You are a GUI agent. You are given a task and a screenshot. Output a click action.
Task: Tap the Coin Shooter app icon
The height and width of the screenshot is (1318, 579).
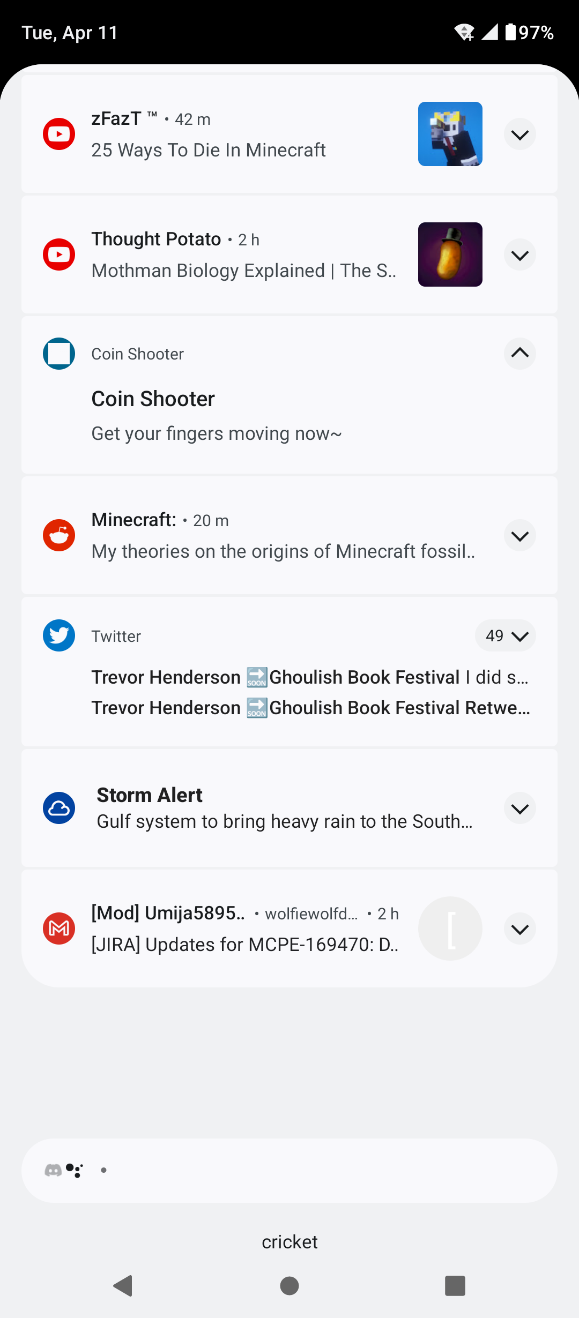coord(59,354)
